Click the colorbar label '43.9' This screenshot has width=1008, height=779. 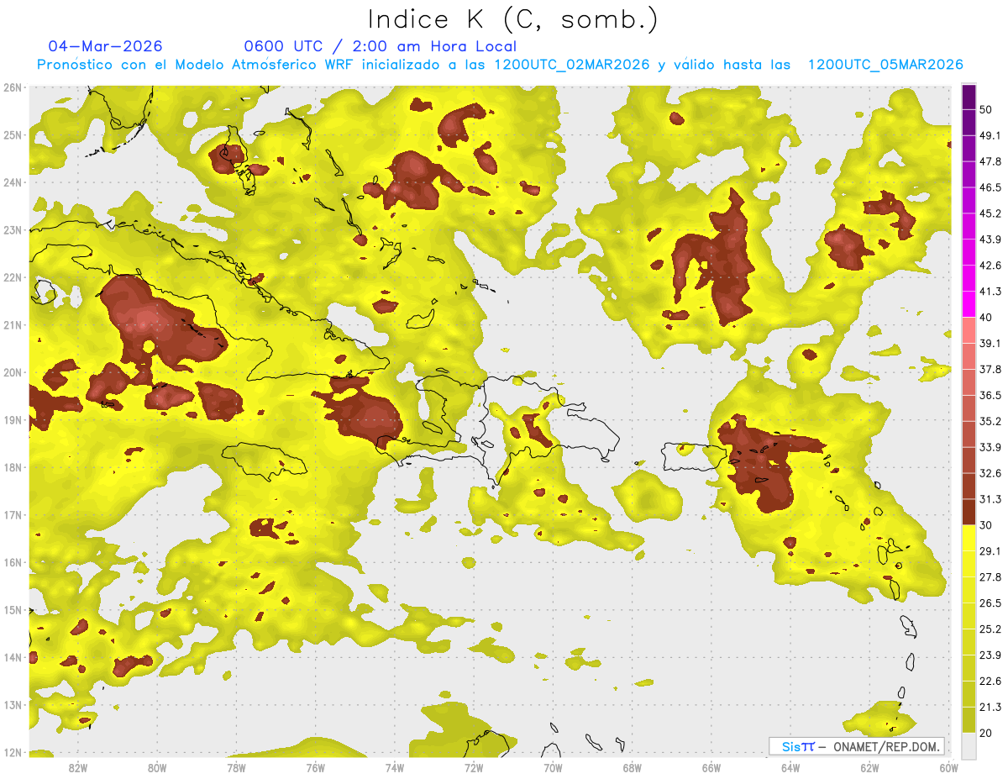click(990, 239)
